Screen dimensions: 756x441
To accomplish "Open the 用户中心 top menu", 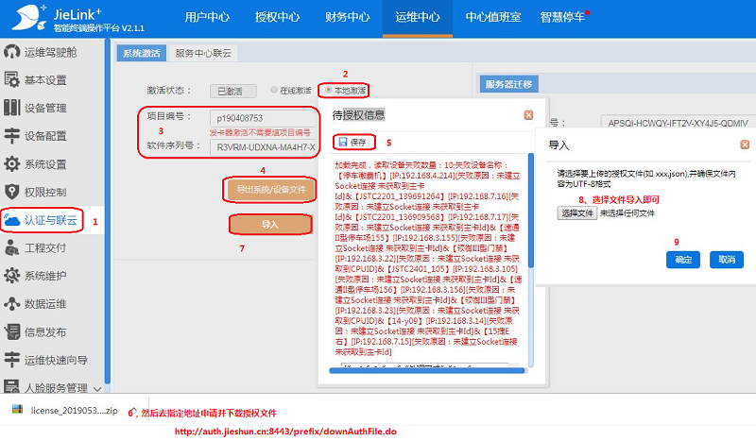I will (x=207, y=17).
